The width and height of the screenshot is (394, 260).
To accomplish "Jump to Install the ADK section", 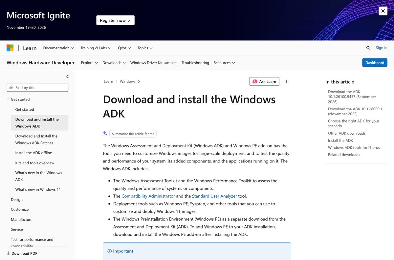I will 340,141.
